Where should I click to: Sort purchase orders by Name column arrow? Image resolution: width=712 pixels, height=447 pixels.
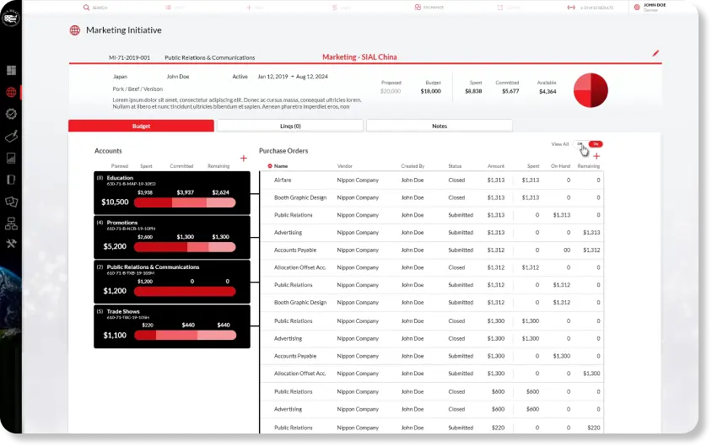pos(270,166)
